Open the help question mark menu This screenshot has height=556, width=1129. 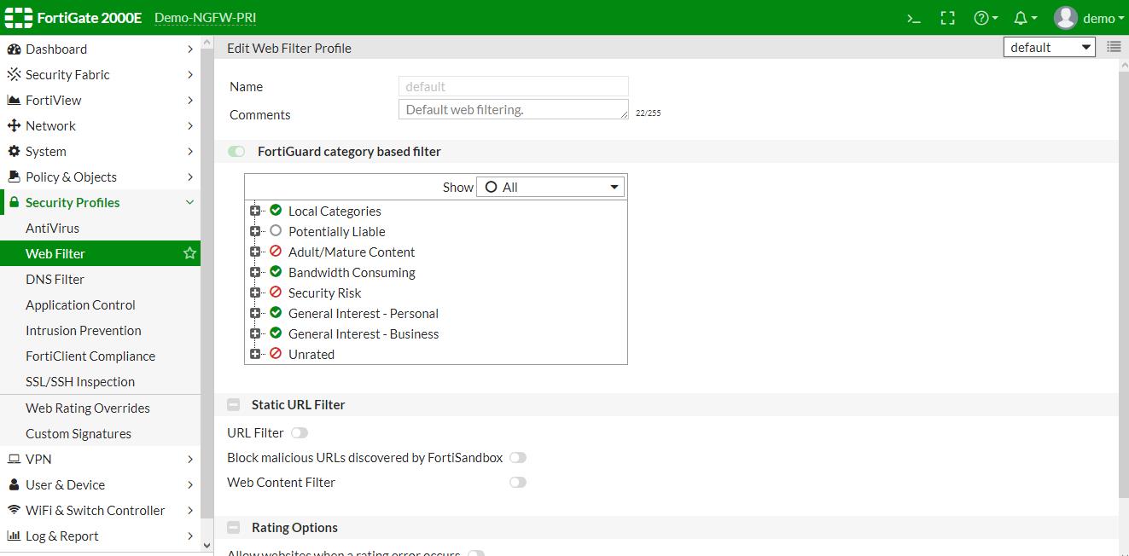[985, 18]
